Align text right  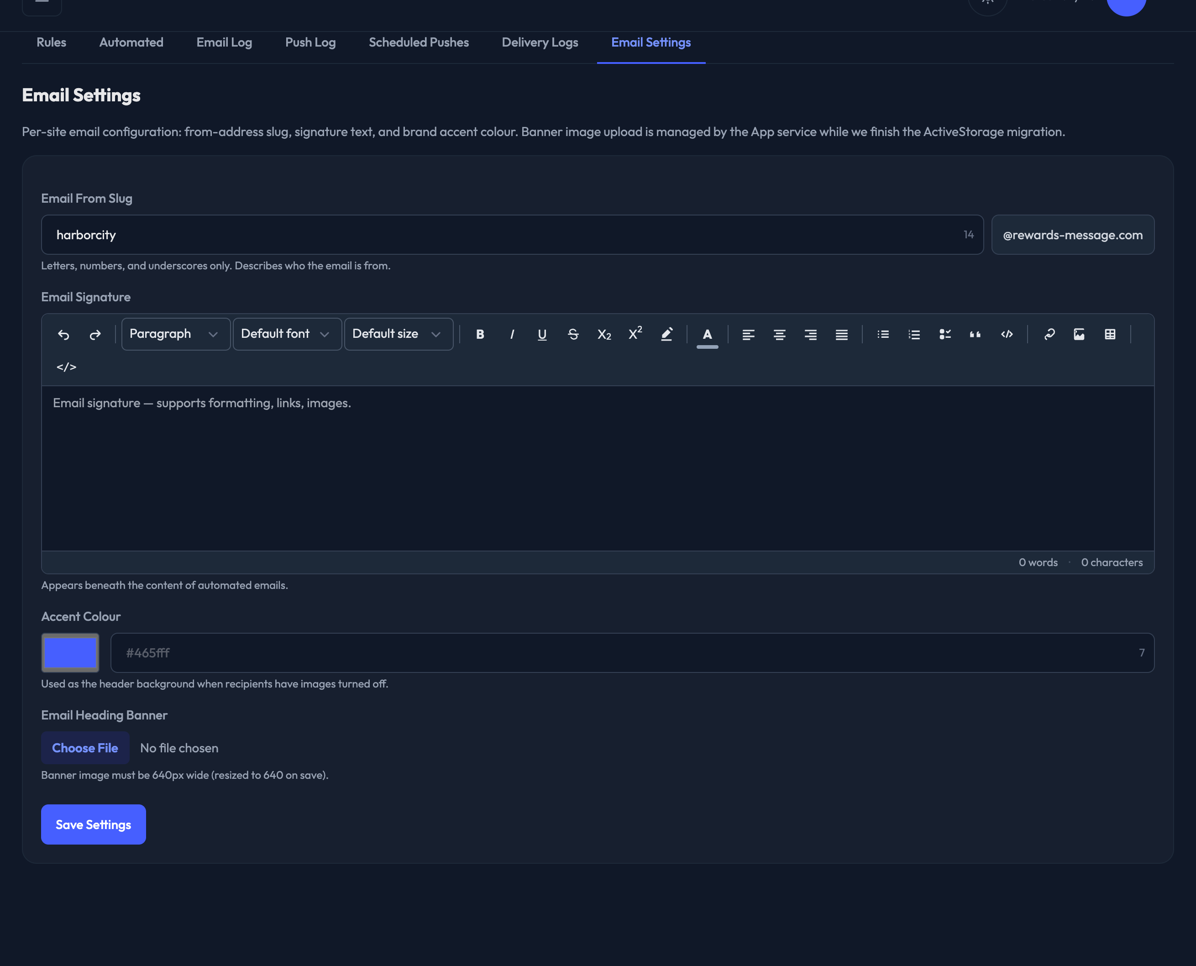tap(811, 335)
